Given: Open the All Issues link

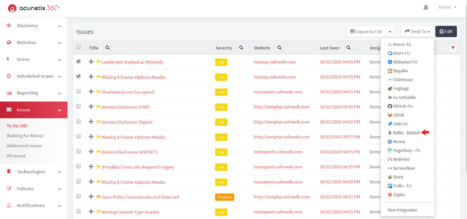Looking at the screenshot, I should (16, 156).
